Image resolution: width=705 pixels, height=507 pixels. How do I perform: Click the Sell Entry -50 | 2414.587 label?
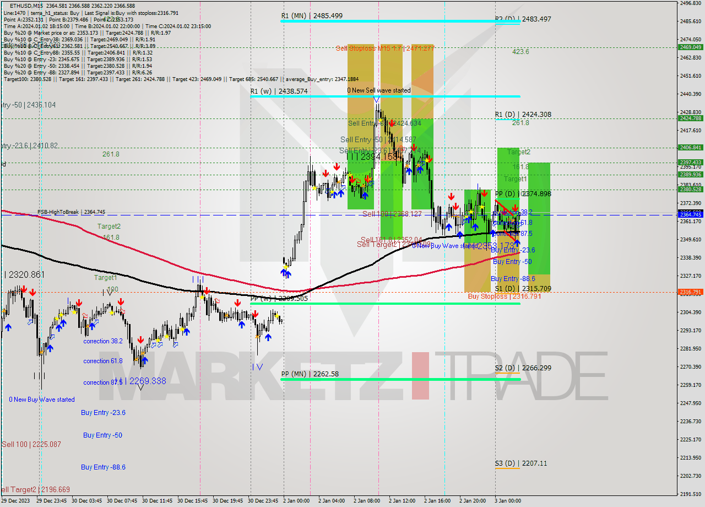tap(378, 140)
